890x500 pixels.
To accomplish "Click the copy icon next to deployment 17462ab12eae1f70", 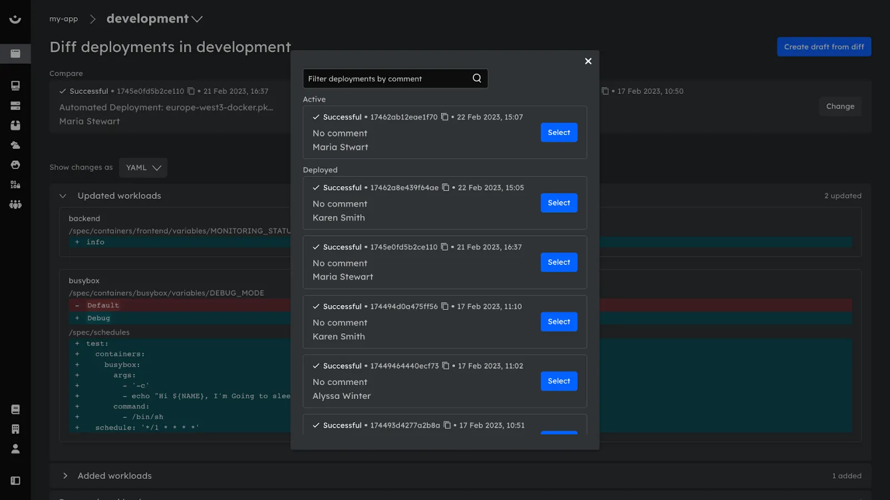I will (x=445, y=117).
